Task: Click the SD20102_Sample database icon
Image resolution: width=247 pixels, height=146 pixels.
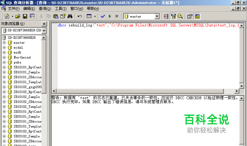Action: click(x=10, y=136)
